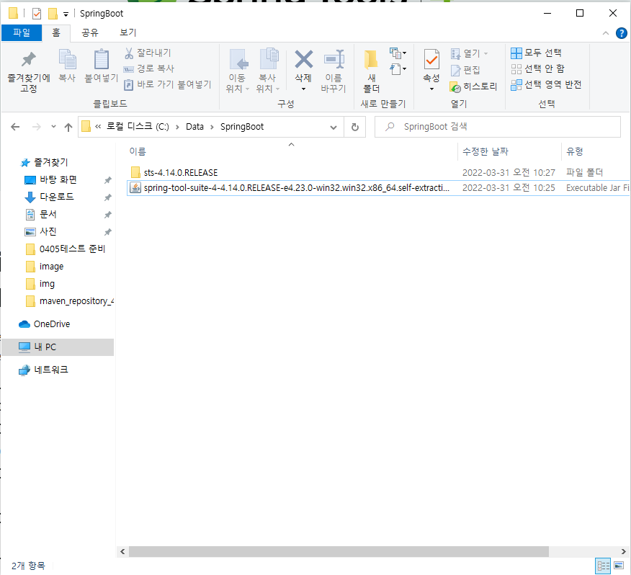
Task: Click 선택 안 함 (Select none)
Action: click(537, 69)
